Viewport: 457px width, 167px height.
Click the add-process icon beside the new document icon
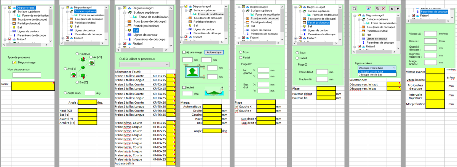coord(369,8)
